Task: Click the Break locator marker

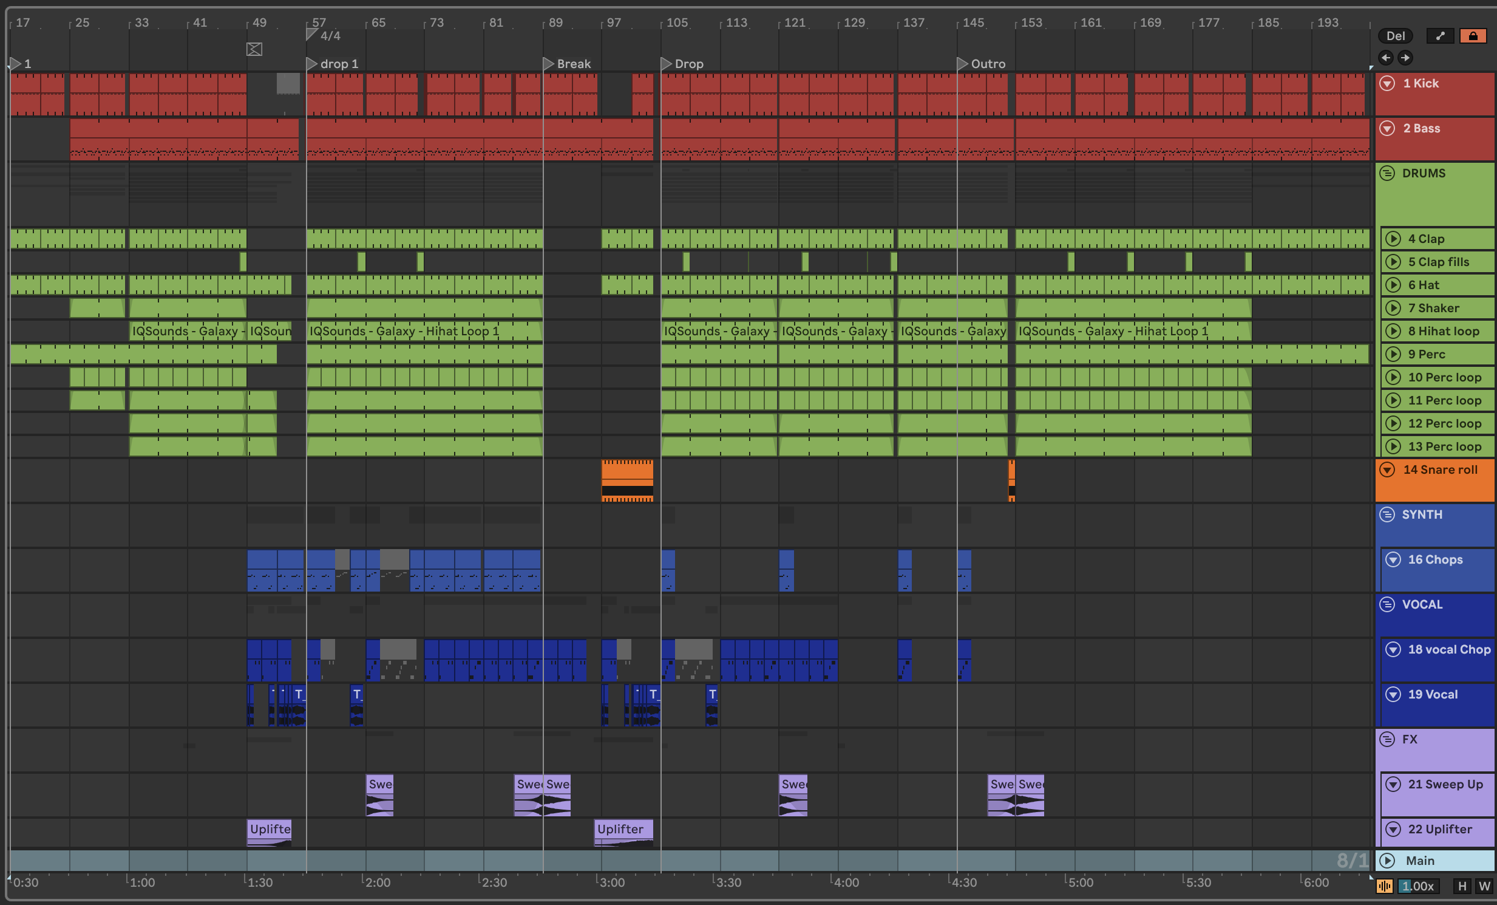Action: click(548, 64)
